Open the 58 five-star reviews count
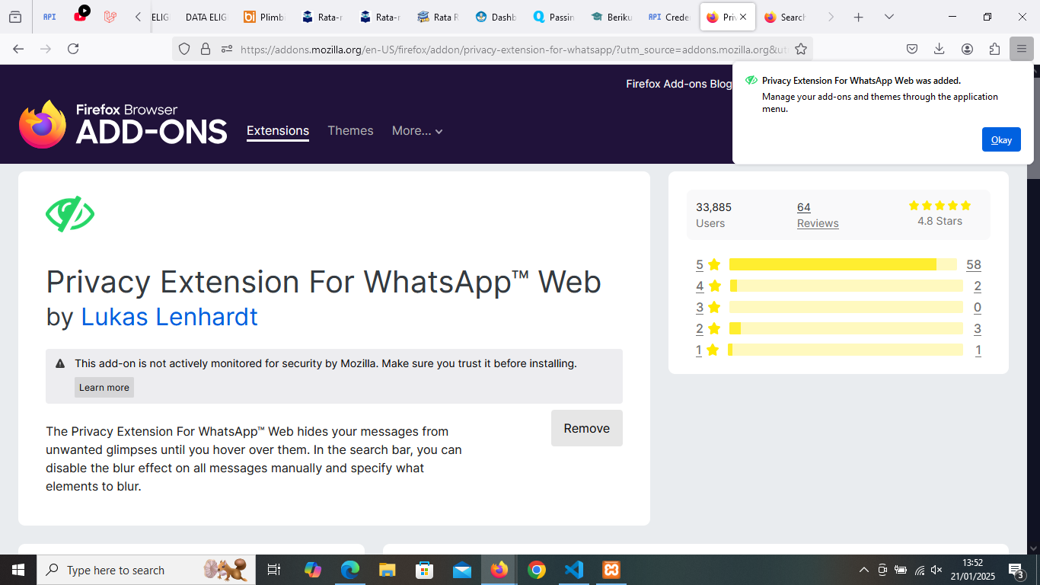Viewport: 1040px width, 585px height. tap(973, 265)
